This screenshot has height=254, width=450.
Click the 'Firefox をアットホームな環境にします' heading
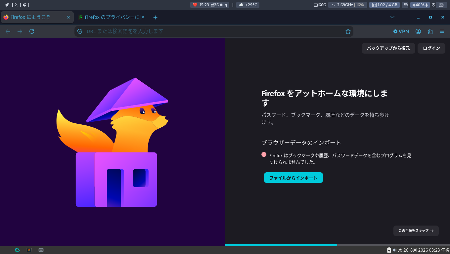tap(325, 98)
